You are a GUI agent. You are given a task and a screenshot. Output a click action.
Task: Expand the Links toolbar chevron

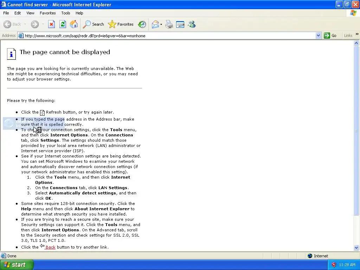[x=357, y=34]
